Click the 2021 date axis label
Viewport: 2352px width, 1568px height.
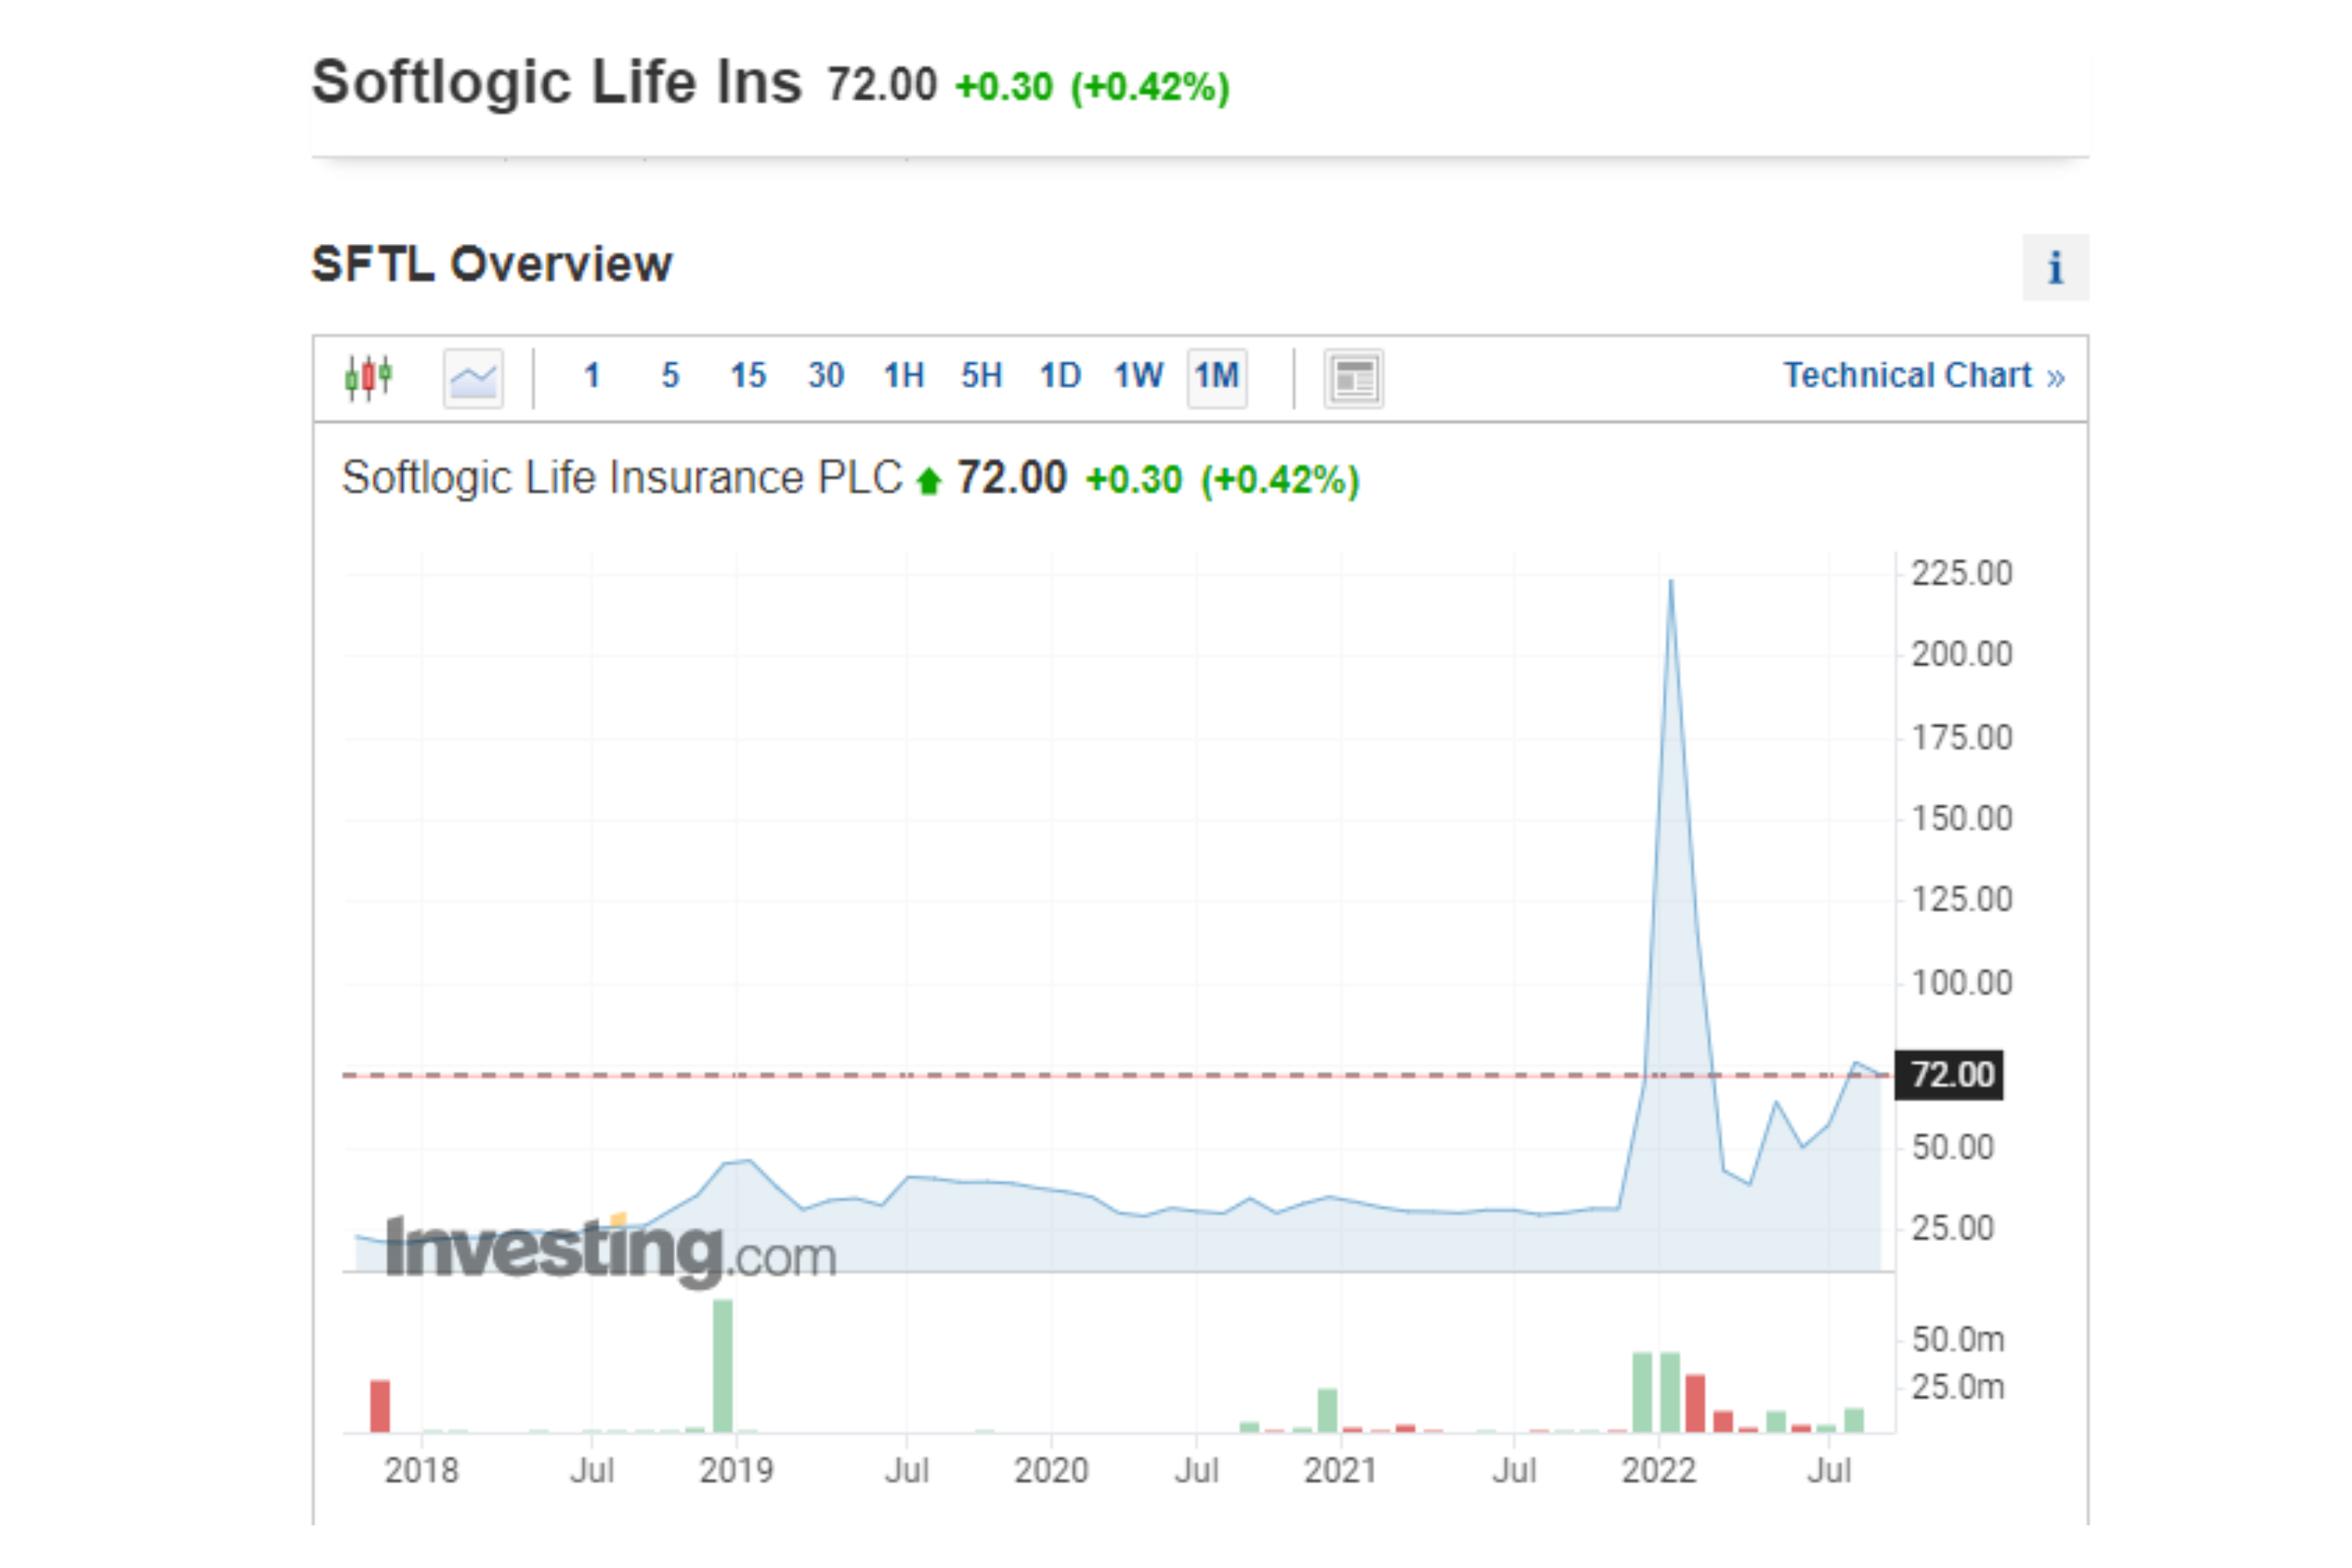[x=1341, y=1471]
